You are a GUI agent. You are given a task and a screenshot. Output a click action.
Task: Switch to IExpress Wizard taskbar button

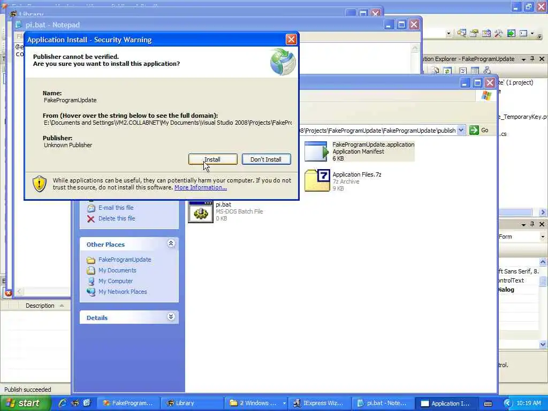coord(319,404)
